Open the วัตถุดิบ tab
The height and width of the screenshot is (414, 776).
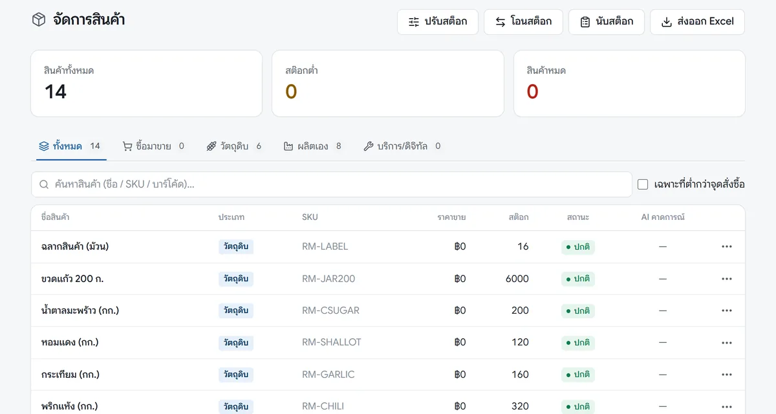pos(234,146)
